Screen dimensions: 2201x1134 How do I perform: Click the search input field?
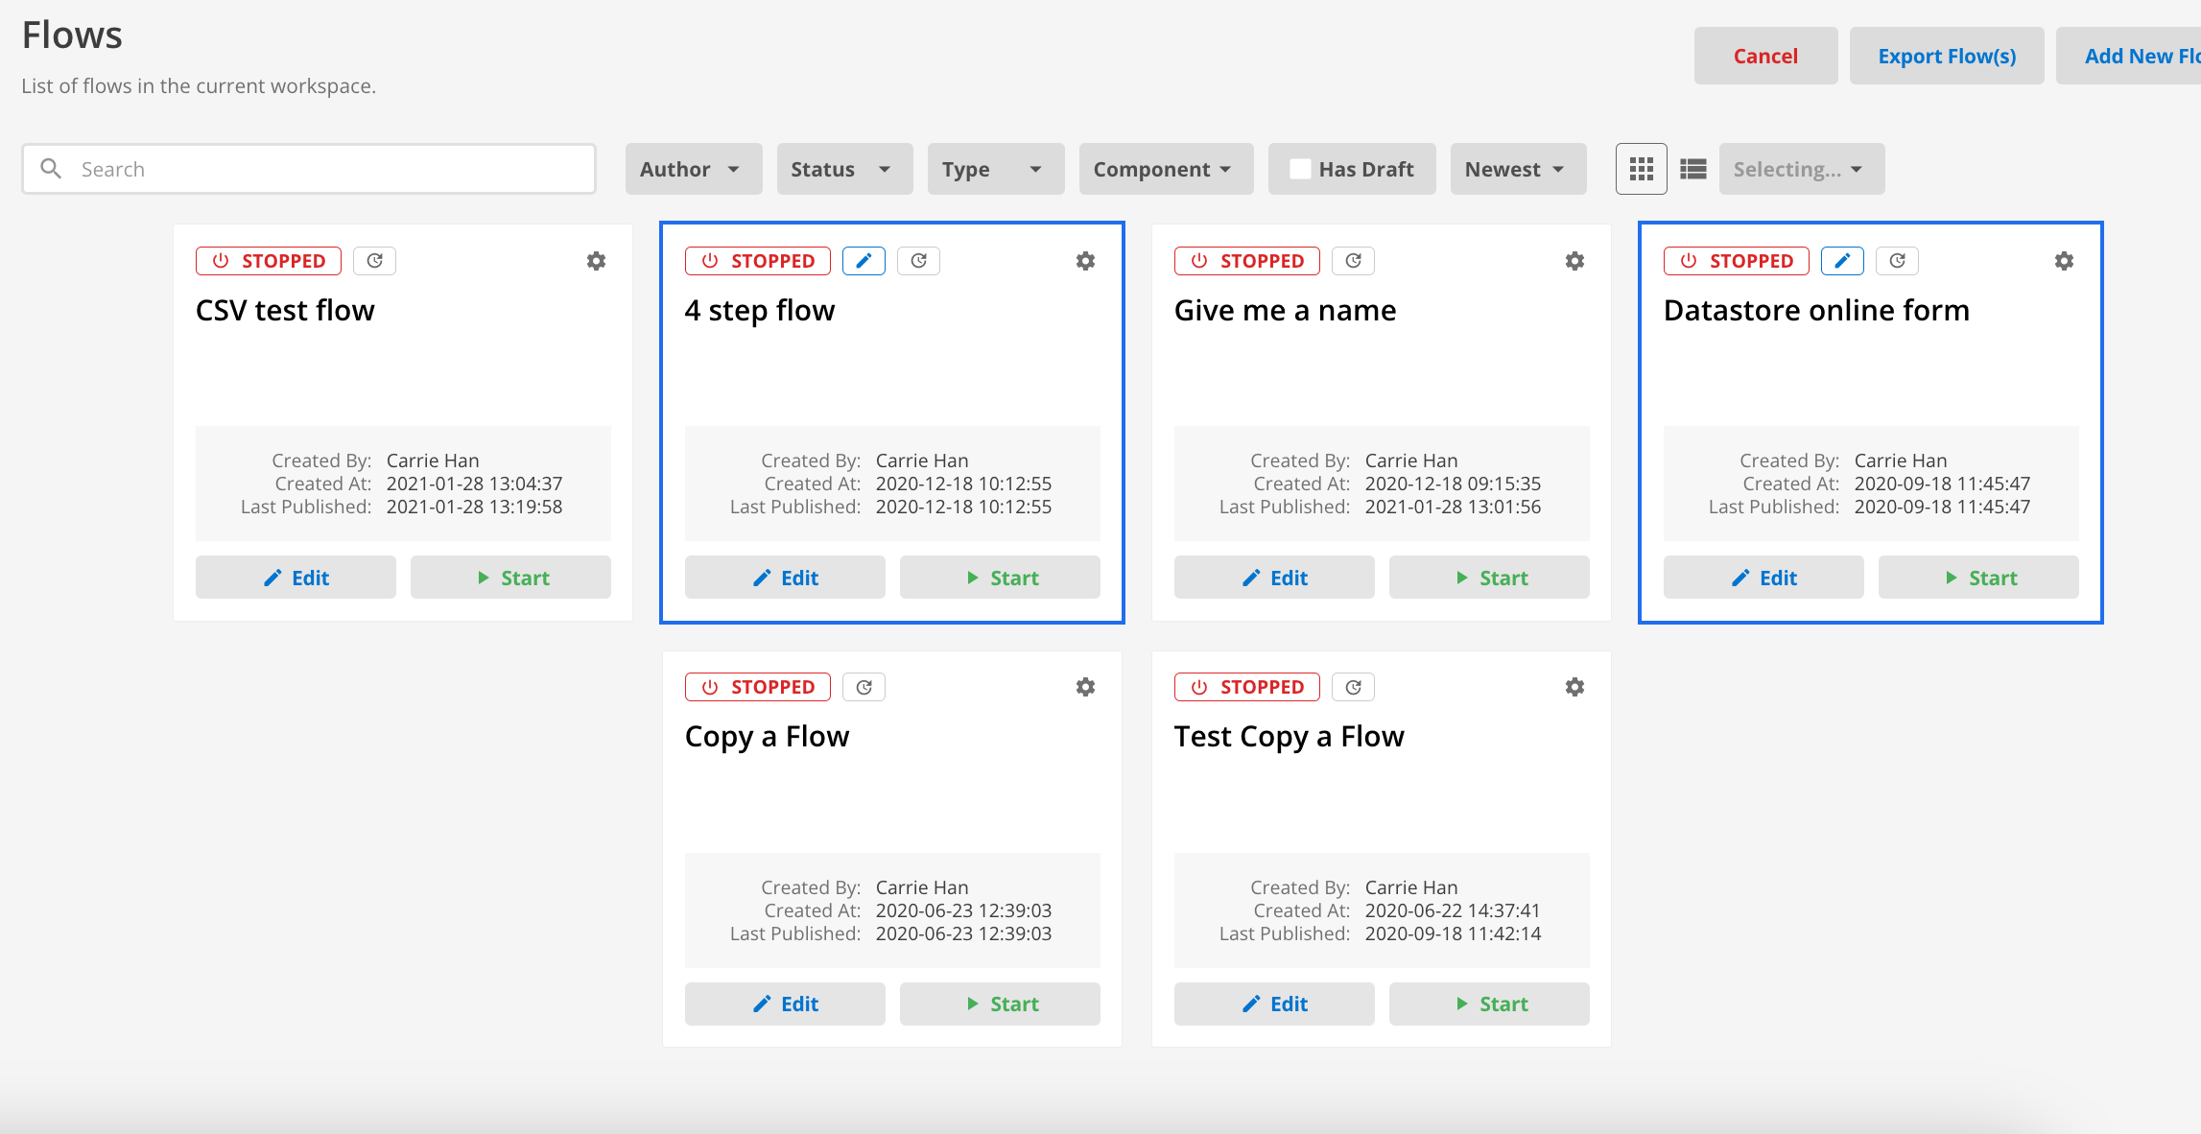(310, 168)
